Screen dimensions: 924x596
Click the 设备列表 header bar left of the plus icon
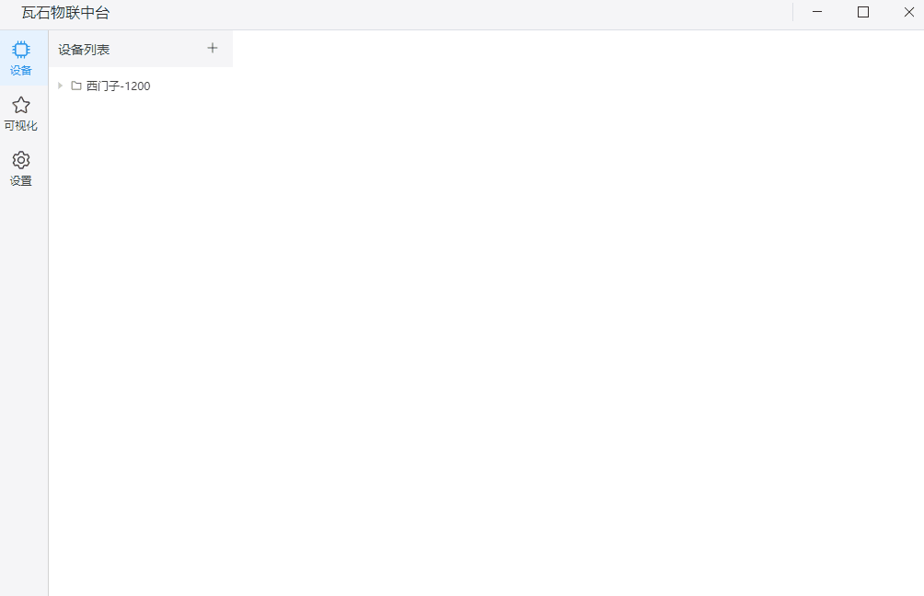tap(158, 49)
